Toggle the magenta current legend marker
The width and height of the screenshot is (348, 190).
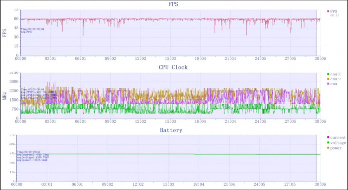coord(328,138)
